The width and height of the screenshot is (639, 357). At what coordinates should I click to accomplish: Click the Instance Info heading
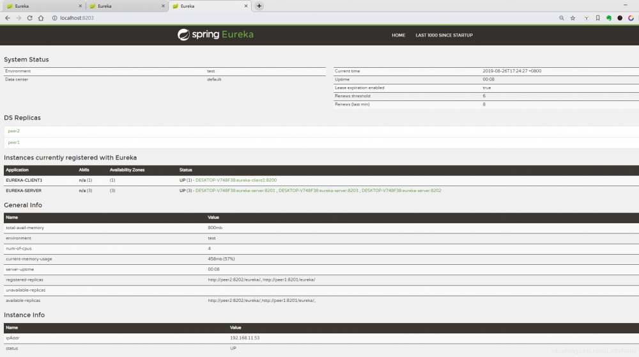tap(24, 315)
